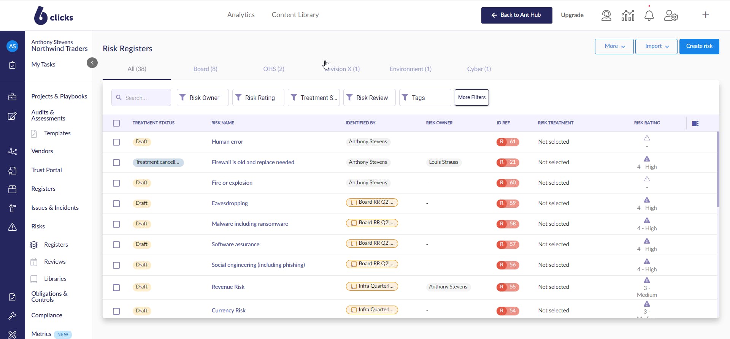Open the user settings gear icon
Screen dimensions: 730x339
coord(671,15)
